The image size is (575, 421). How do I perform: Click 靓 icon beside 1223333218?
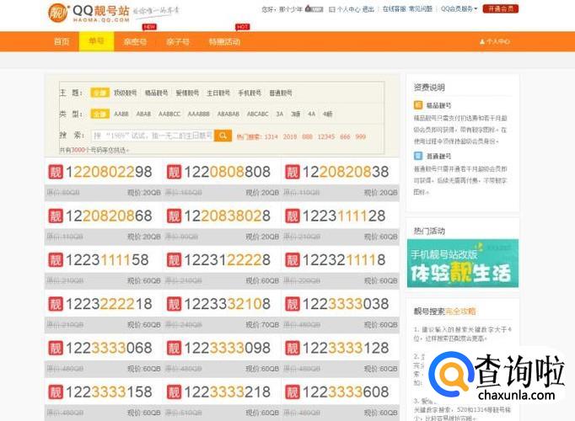[x=174, y=392]
